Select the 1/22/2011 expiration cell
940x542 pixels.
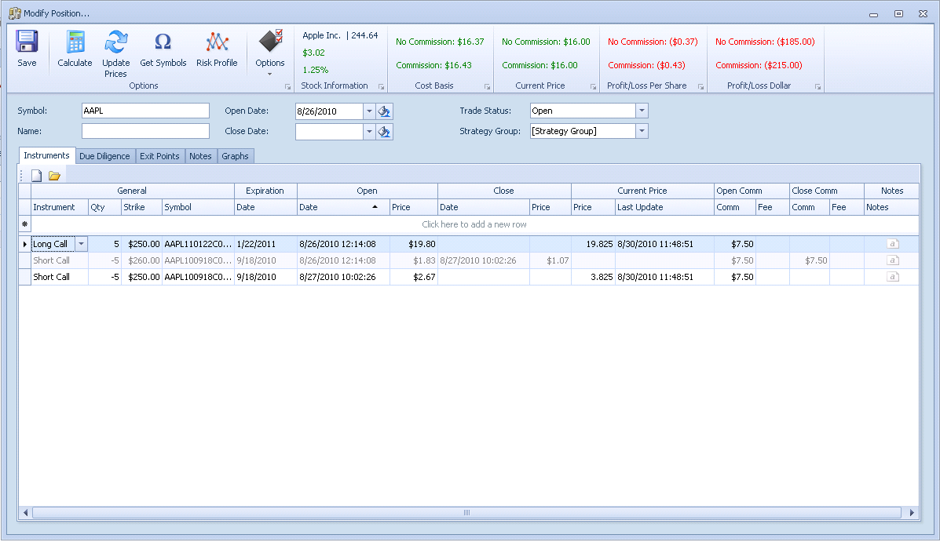click(265, 244)
